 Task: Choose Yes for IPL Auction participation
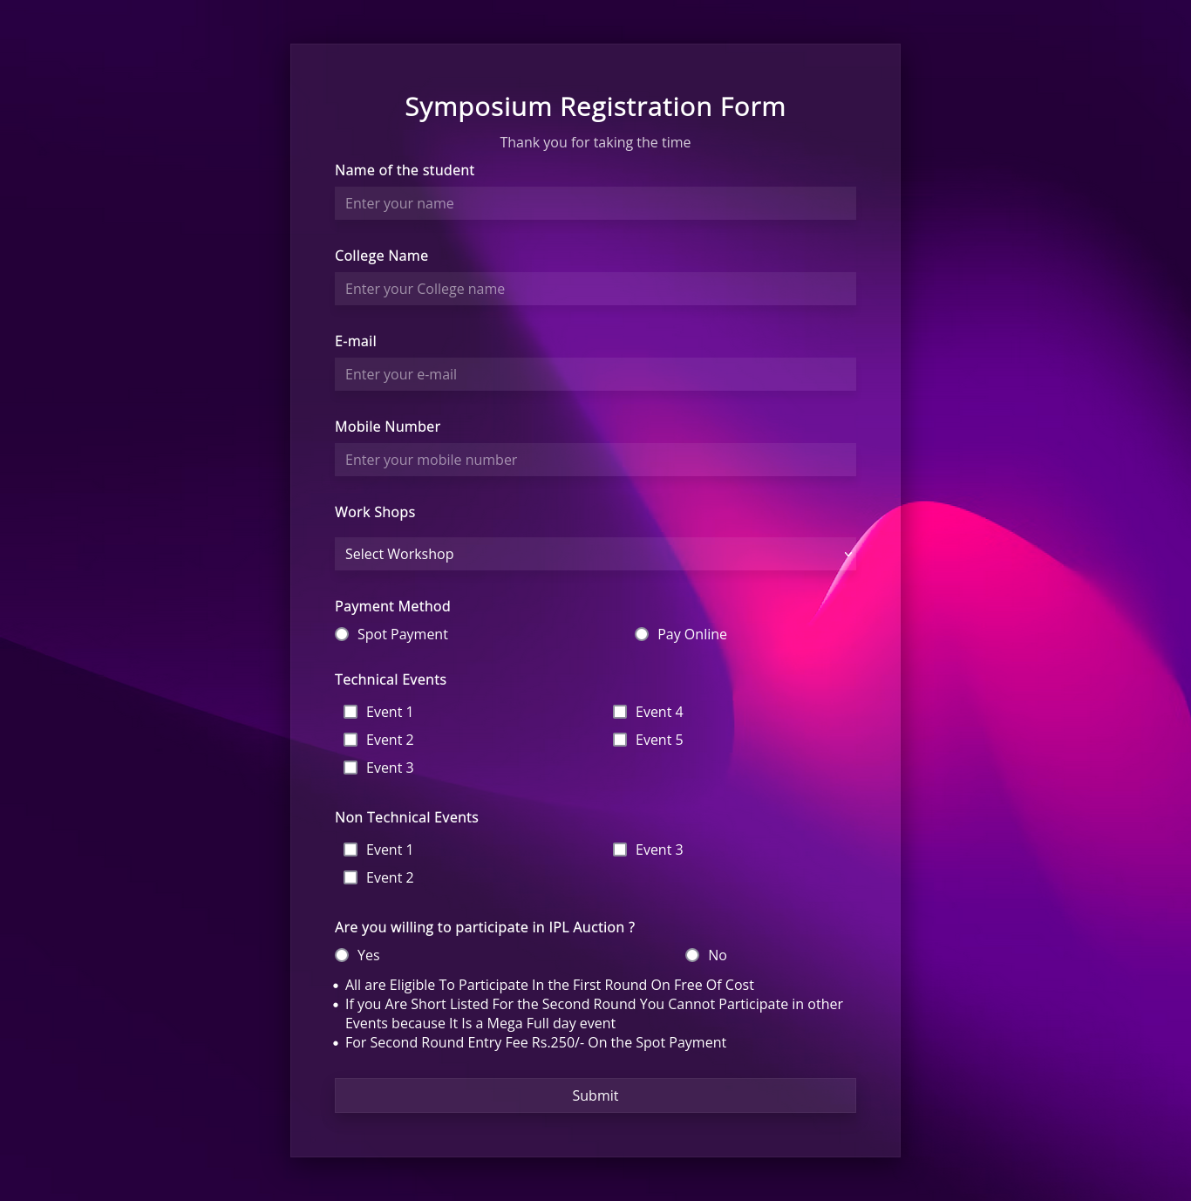(x=342, y=955)
